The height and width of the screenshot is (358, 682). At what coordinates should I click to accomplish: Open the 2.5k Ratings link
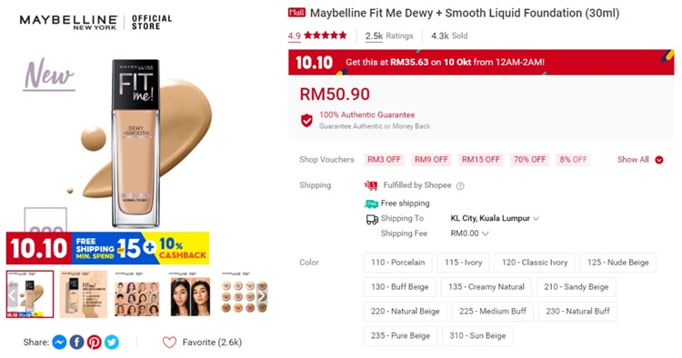(x=389, y=36)
